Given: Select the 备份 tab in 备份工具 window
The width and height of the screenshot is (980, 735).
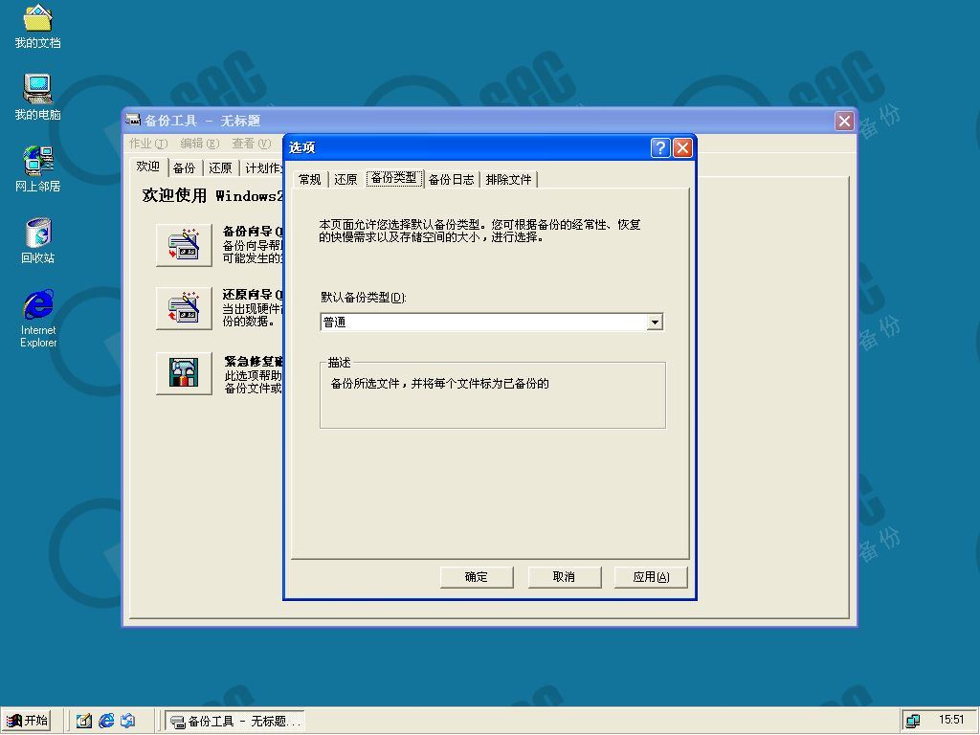Looking at the screenshot, I should [x=185, y=168].
